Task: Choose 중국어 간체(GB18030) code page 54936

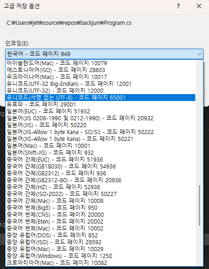Action: [100, 167]
